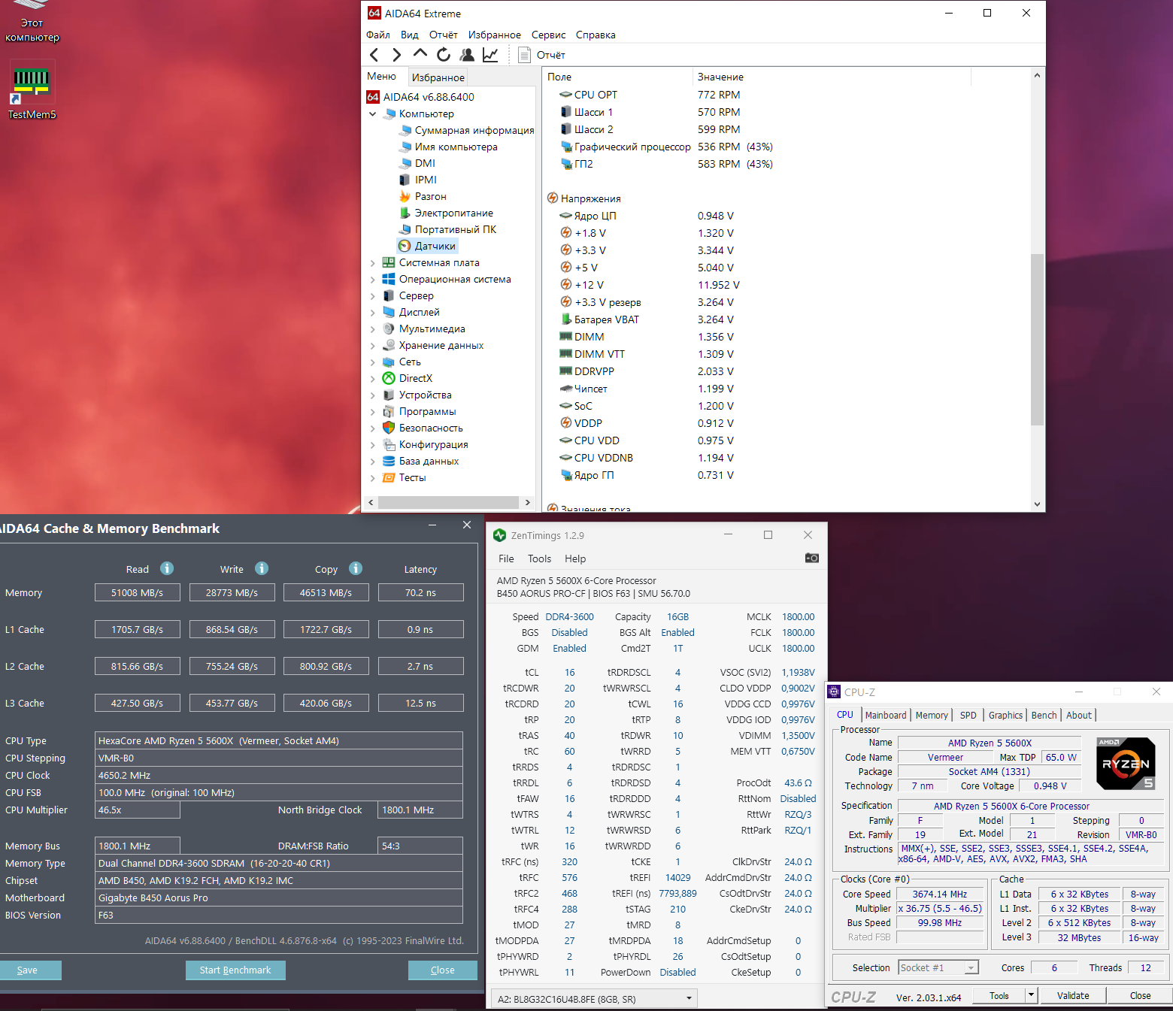Expand the Системная плата tree node
1173x1011 pixels.
[x=373, y=262]
